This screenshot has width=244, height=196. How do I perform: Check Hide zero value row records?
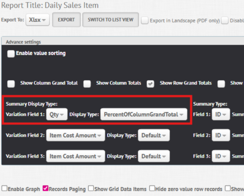152,189
